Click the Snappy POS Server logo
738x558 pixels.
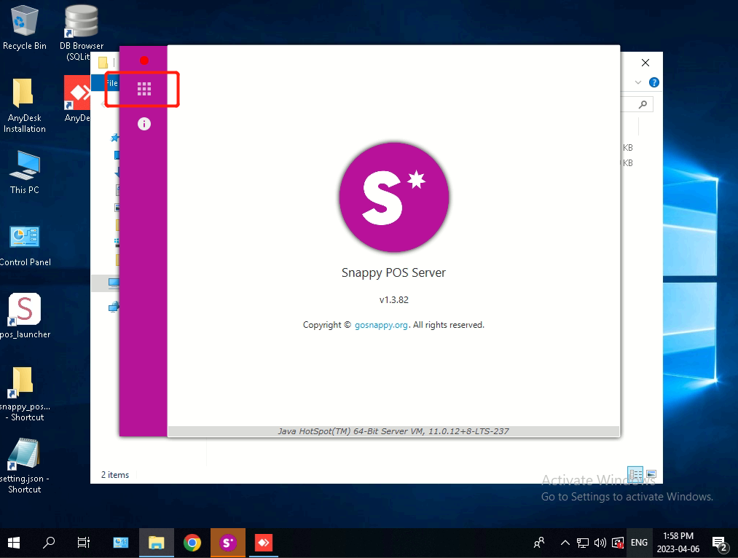coord(394,197)
